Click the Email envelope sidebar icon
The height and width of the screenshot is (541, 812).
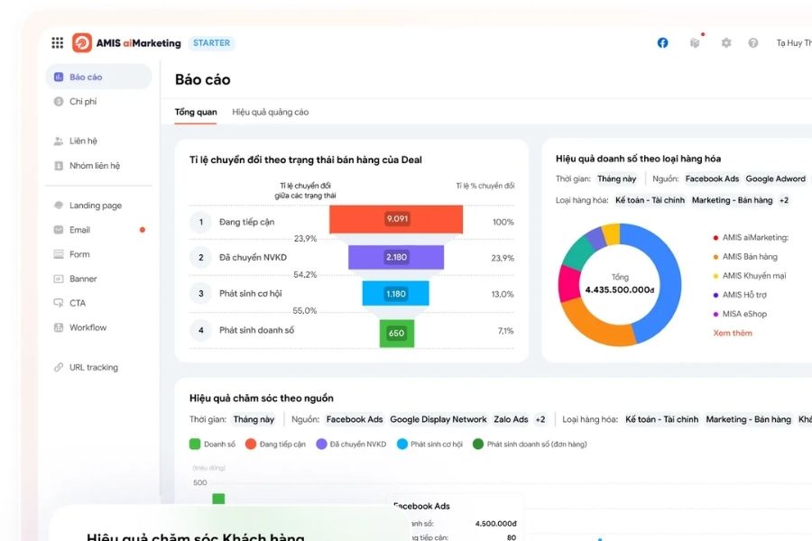point(59,230)
